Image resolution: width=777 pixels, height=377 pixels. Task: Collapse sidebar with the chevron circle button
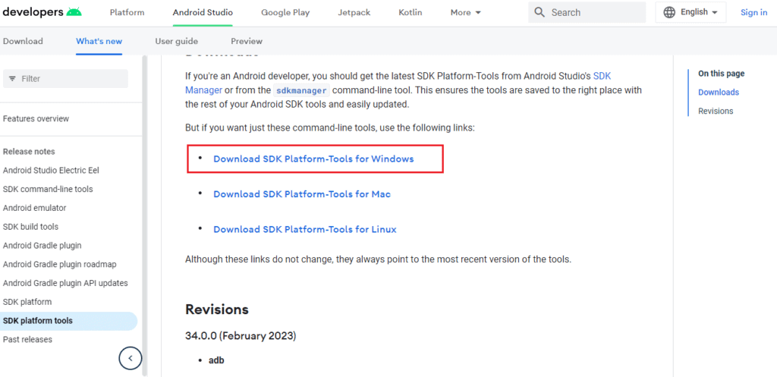pos(131,358)
